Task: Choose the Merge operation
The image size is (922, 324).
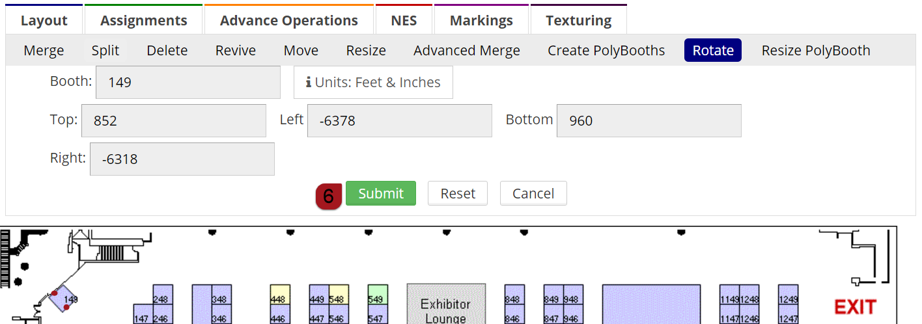Action: click(44, 51)
